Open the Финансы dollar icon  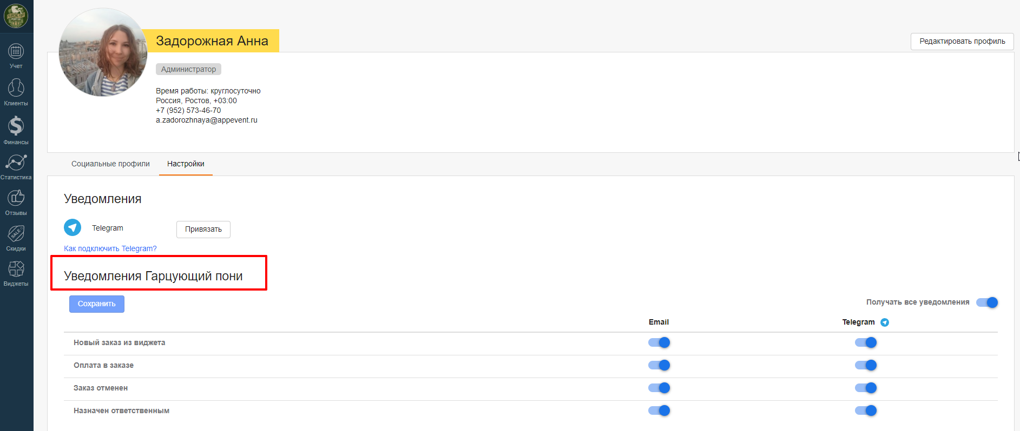(16, 126)
